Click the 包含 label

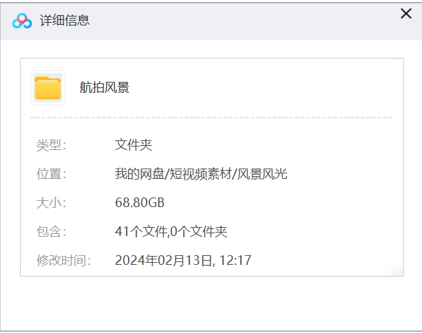[51, 232]
